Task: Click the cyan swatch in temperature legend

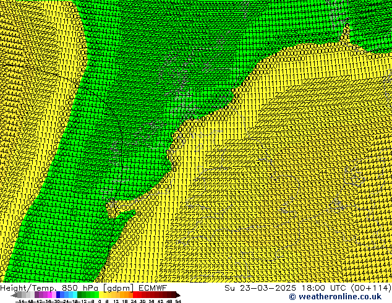Action: pos(75,295)
